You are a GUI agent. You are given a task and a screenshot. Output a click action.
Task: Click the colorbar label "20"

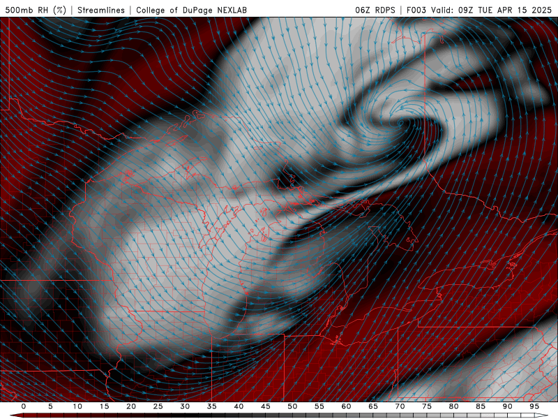(x=131, y=406)
